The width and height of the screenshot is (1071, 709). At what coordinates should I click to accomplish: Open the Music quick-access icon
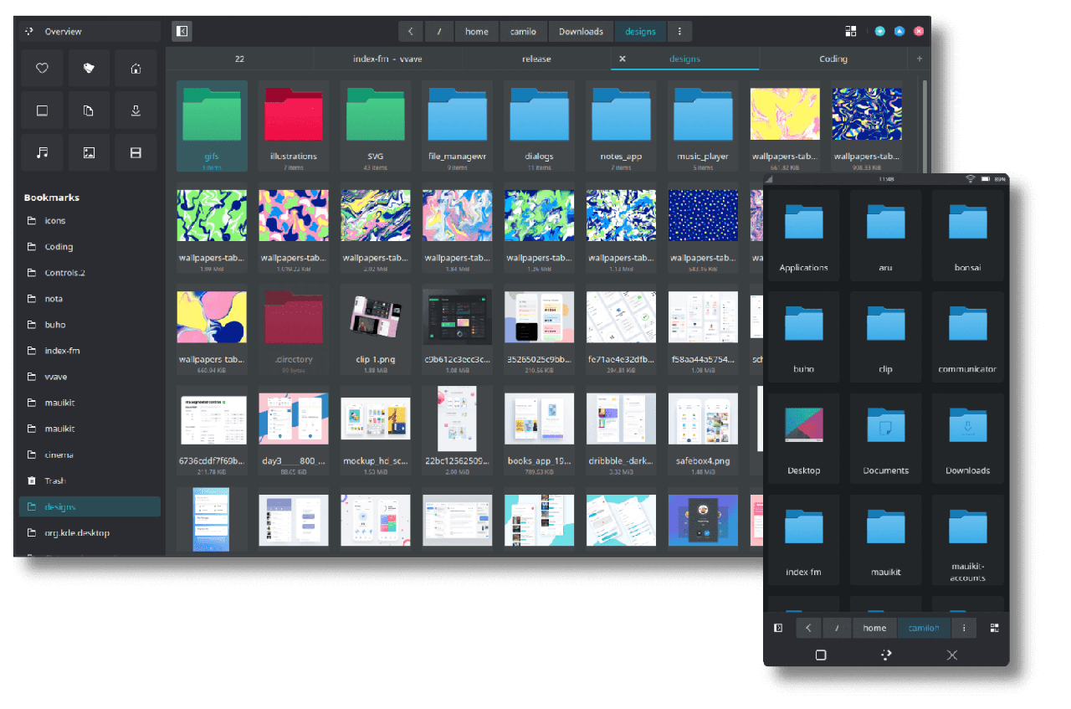42,152
